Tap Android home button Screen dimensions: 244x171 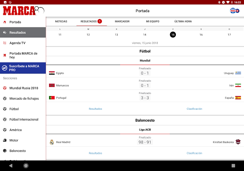[x=26, y=166]
